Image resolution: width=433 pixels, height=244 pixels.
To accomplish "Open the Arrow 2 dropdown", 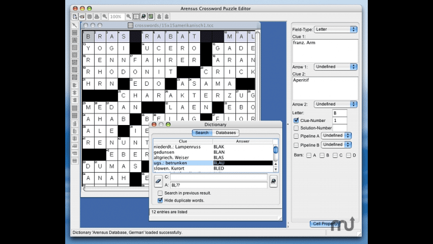I will tap(335, 104).
